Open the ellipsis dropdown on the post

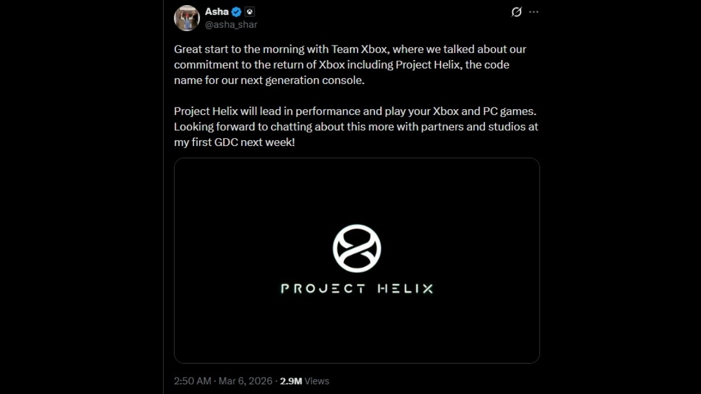(533, 11)
